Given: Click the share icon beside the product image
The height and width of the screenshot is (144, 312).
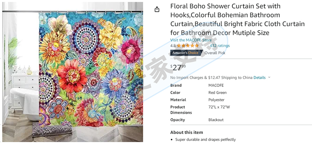Looking at the screenshot, I should [x=157, y=9].
